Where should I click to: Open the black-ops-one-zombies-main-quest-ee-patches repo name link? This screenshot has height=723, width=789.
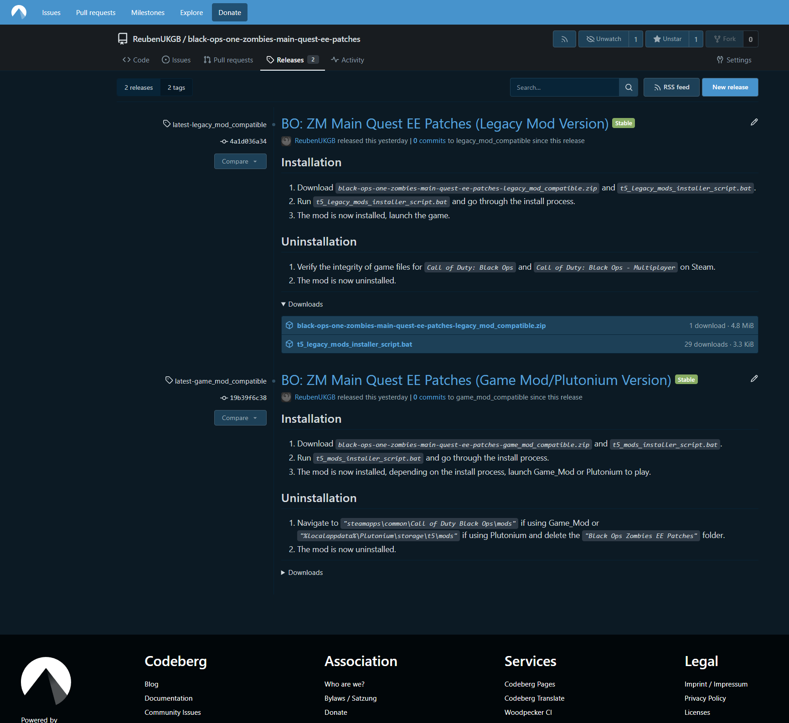(x=274, y=39)
